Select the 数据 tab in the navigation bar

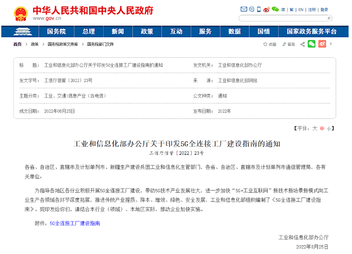(234, 32)
